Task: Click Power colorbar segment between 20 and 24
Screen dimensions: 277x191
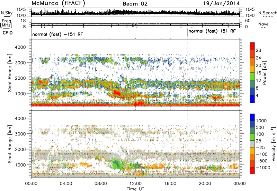Action: coord(252,61)
